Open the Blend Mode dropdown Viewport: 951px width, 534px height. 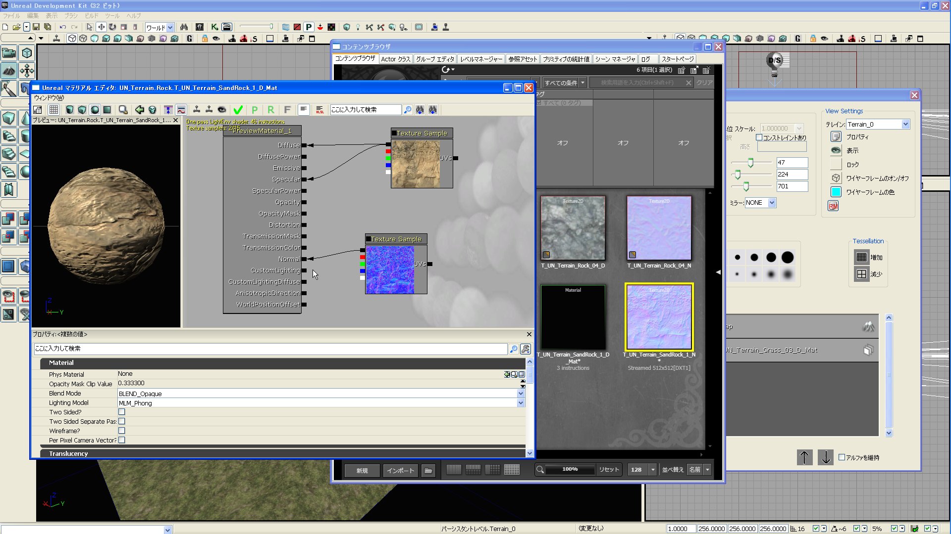521,394
